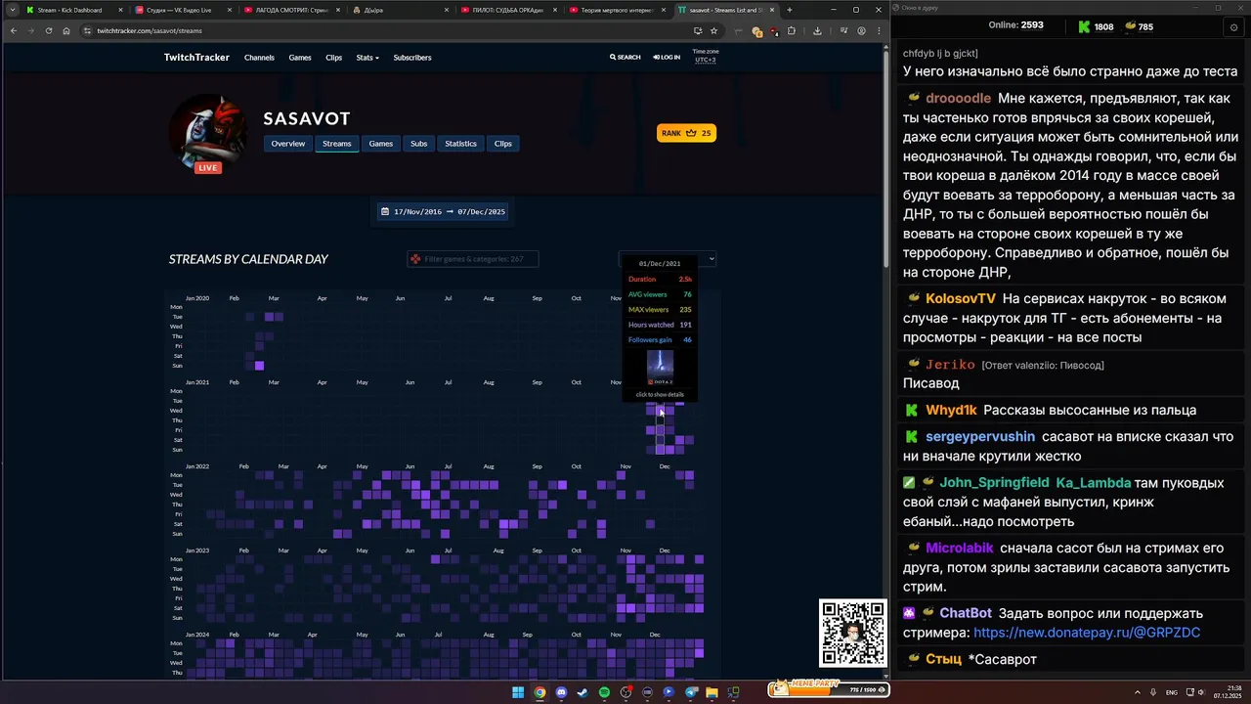Open the Windows Start menu
The width and height of the screenshot is (1251, 704).
(x=518, y=692)
